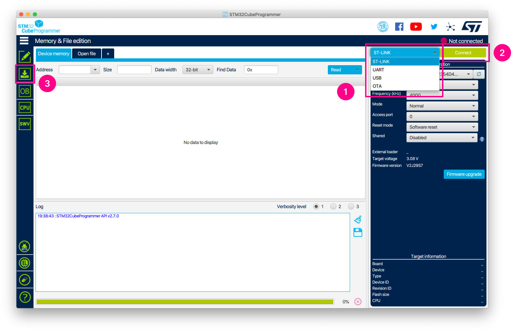Open the Help question mark icon

point(25,297)
